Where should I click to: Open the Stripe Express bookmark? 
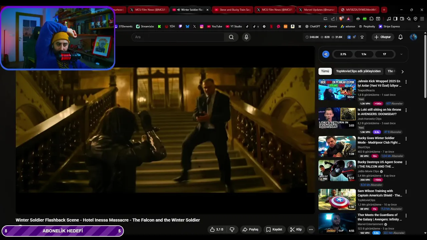pyautogui.click(x=389, y=26)
